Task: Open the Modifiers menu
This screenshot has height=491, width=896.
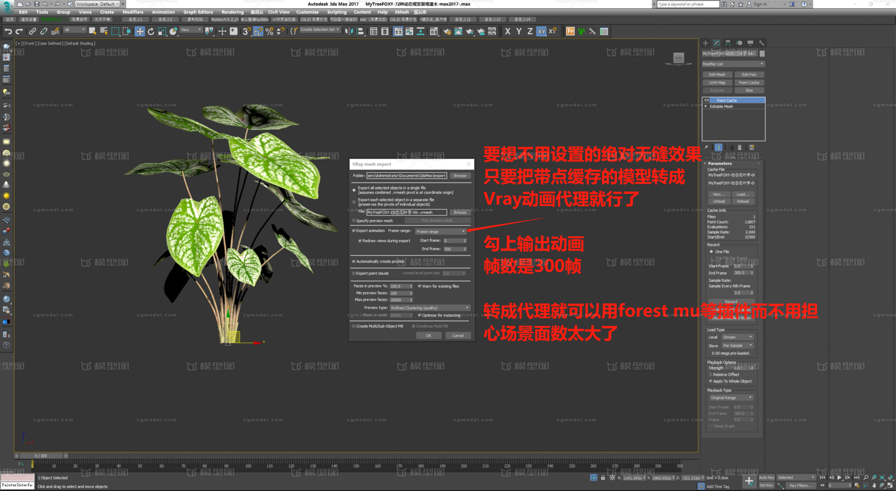Action: [133, 12]
